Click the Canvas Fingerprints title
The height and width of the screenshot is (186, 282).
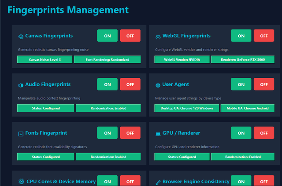coord(49,36)
